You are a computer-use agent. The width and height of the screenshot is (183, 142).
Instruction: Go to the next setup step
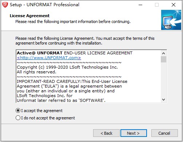134,133
